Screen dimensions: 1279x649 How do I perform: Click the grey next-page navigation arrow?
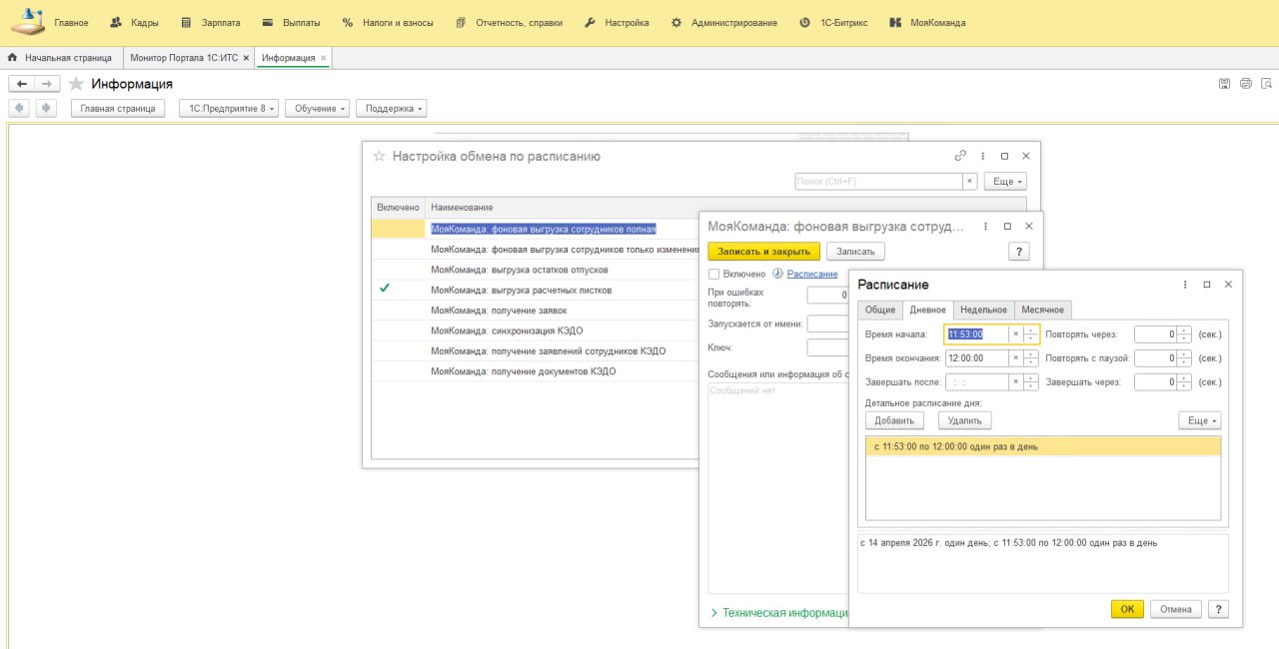(46, 108)
